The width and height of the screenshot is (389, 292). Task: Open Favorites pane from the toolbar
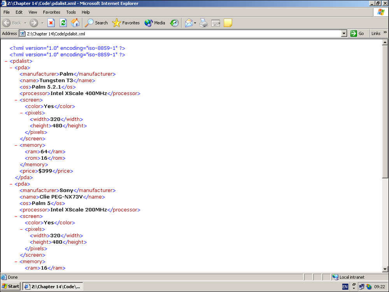coord(126,23)
